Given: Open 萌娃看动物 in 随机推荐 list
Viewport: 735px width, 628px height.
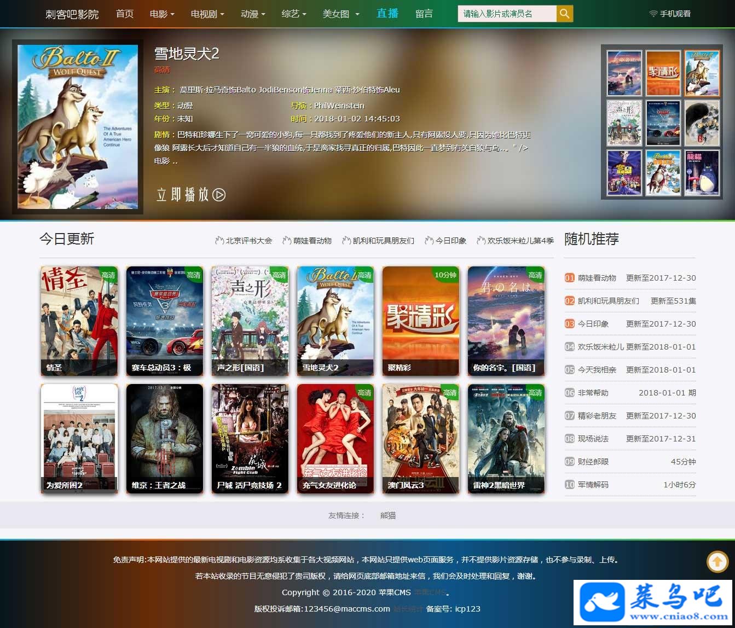Looking at the screenshot, I should click(597, 278).
